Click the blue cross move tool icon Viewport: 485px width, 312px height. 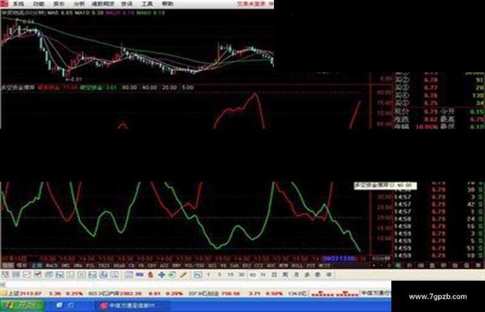point(162,275)
